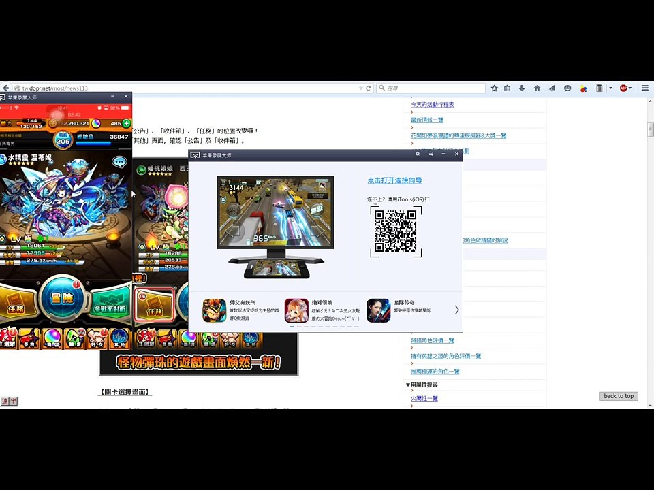Show next promoted apps with right chevron
Viewport: 654px width, 490px height.
(456, 310)
